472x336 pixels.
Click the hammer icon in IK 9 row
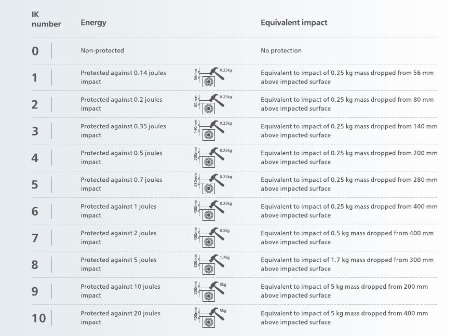click(x=212, y=291)
